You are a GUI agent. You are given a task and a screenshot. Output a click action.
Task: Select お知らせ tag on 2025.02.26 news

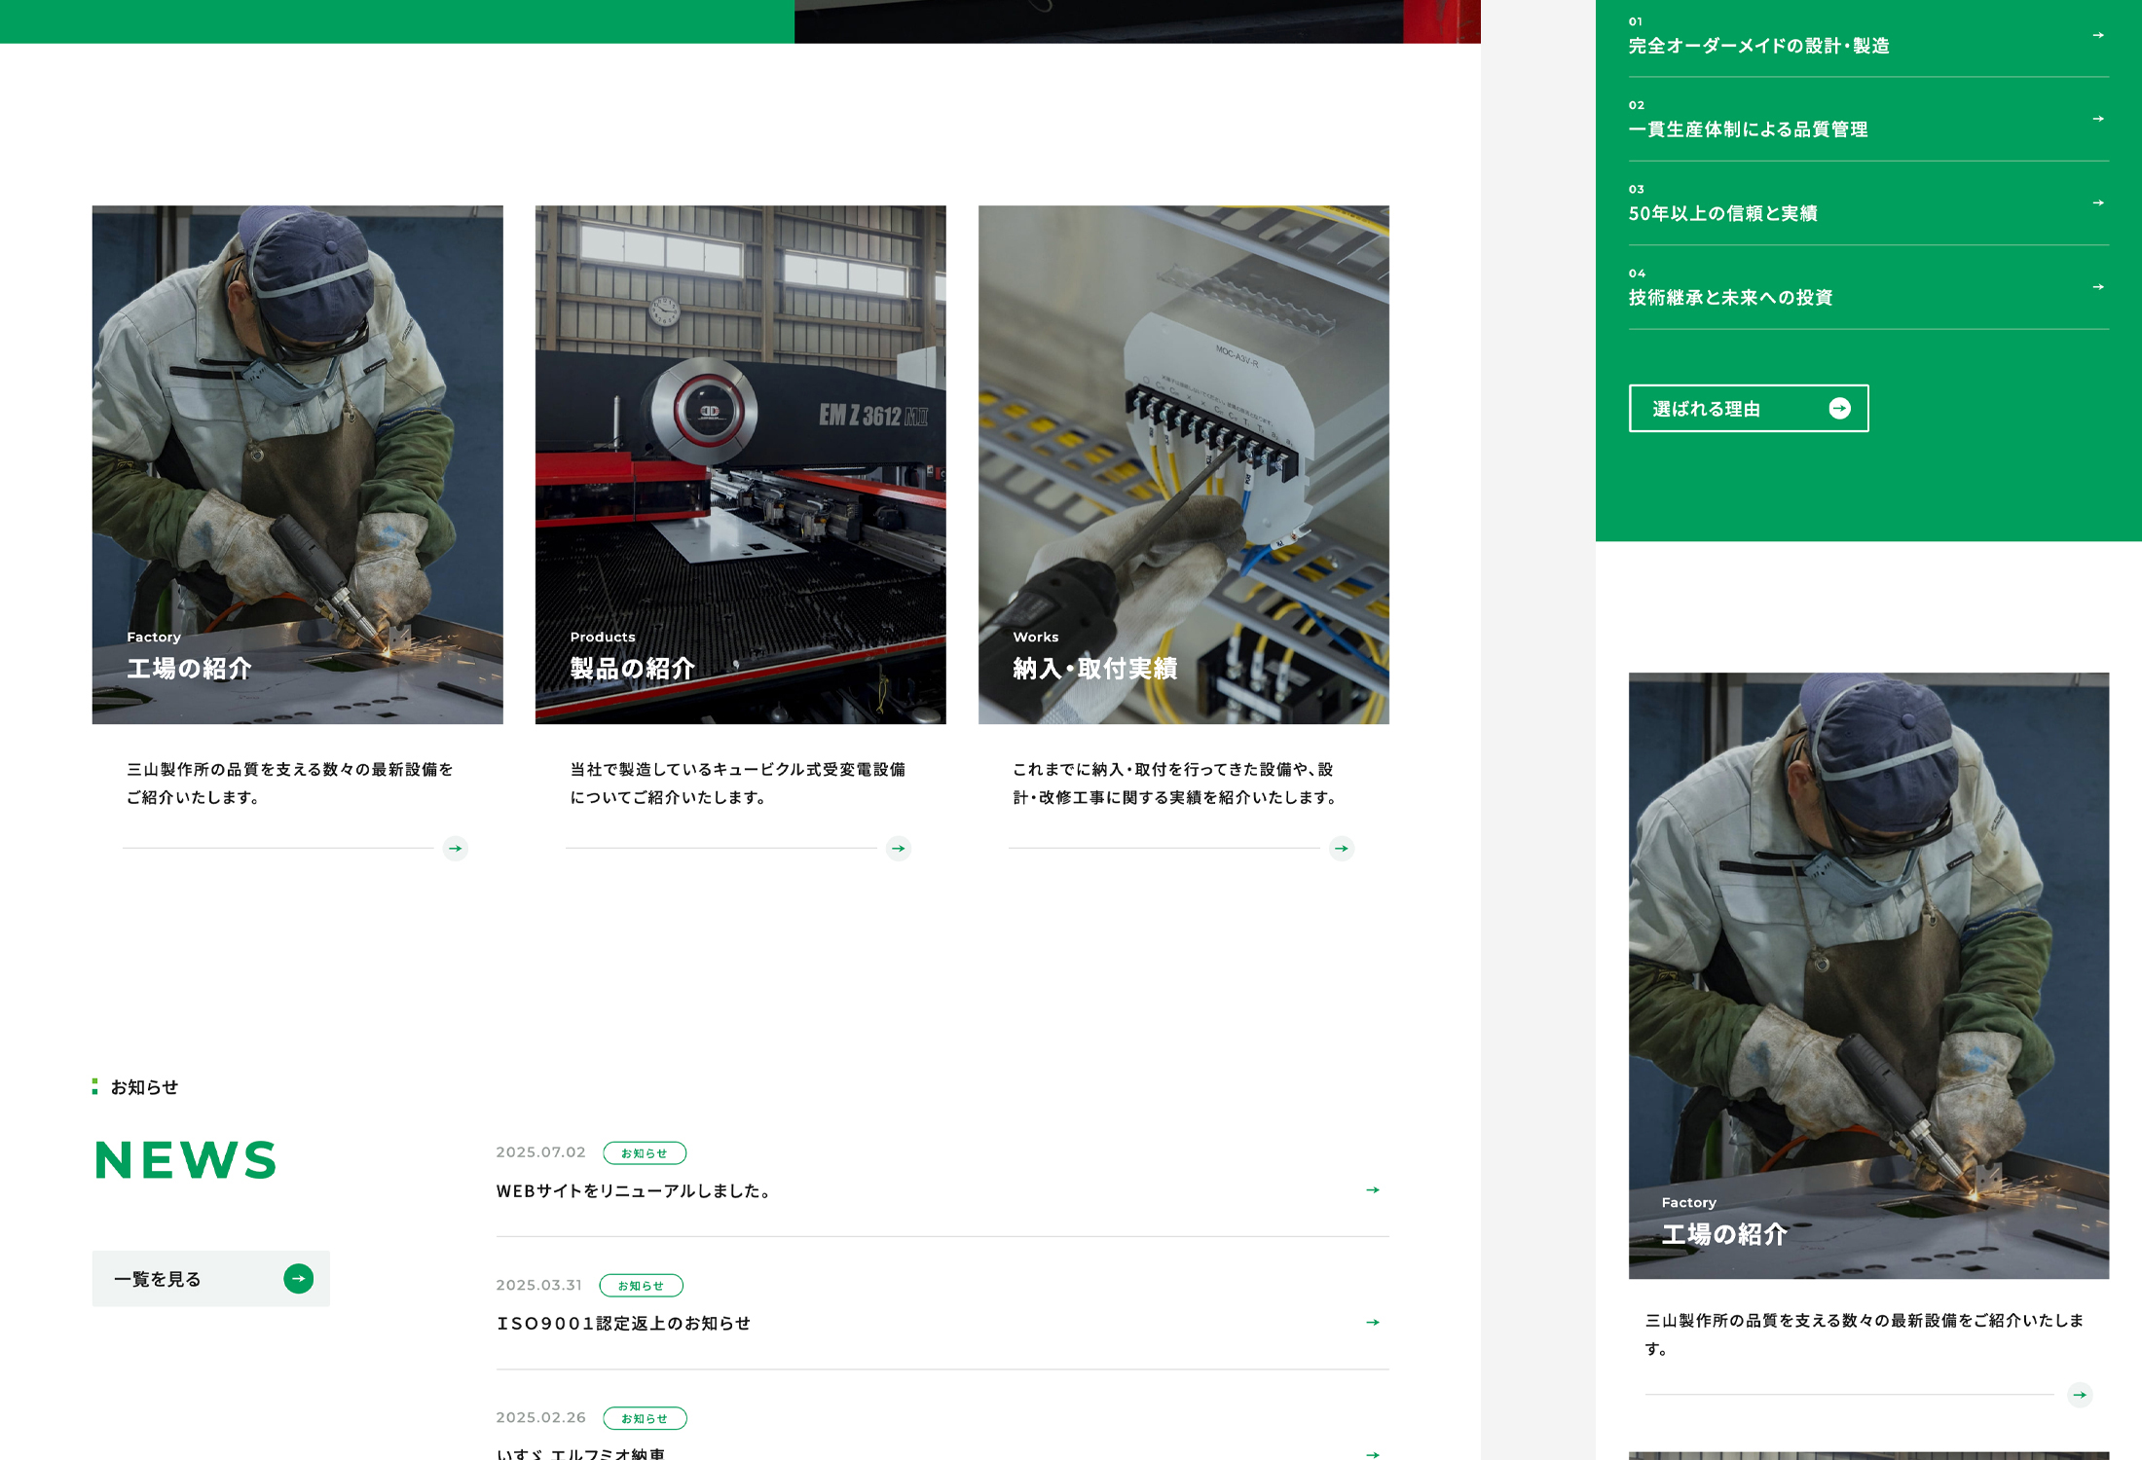coord(645,1418)
